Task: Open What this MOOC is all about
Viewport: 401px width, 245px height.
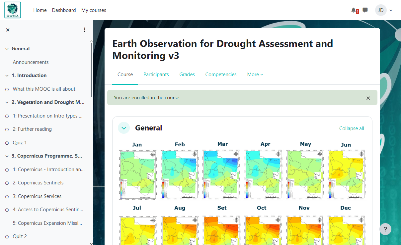Action: (44, 89)
